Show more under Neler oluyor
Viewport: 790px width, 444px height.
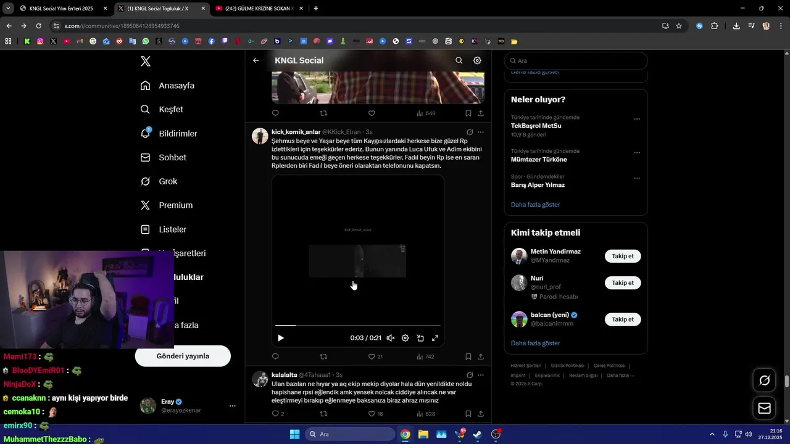click(x=535, y=205)
